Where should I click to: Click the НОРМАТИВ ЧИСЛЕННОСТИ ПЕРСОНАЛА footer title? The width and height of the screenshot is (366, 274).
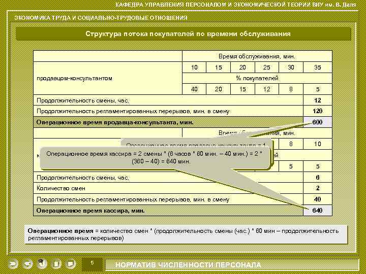tap(188, 265)
